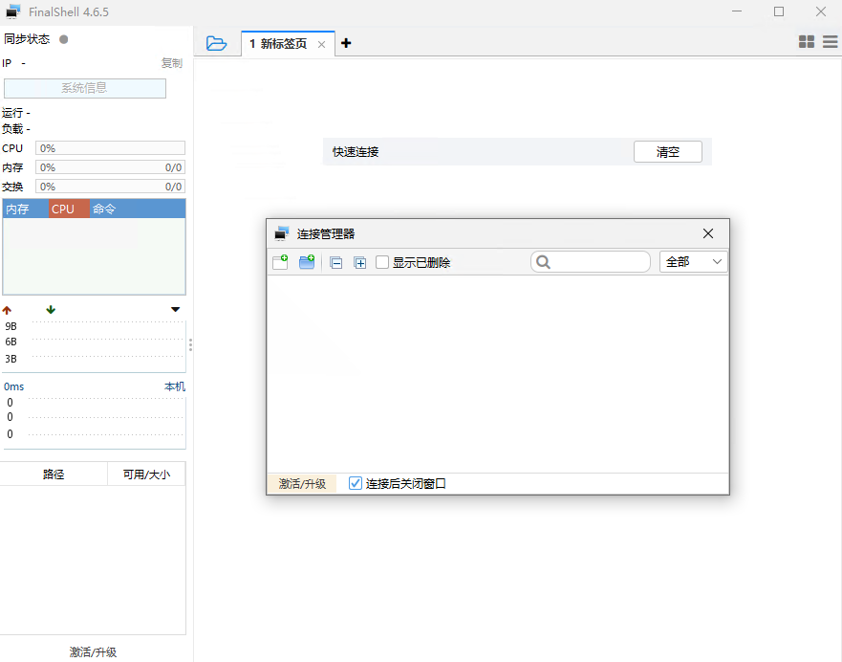The width and height of the screenshot is (842, 662).
Task: Close the 新标签页 tab
Action: pos(321,45)
